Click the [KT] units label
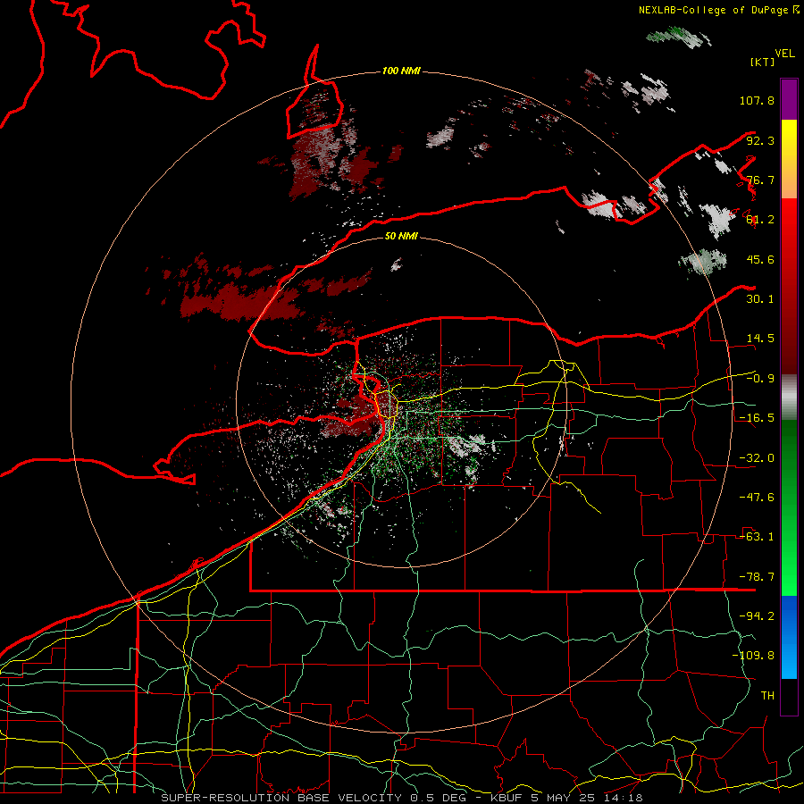 tap(762, 62)
